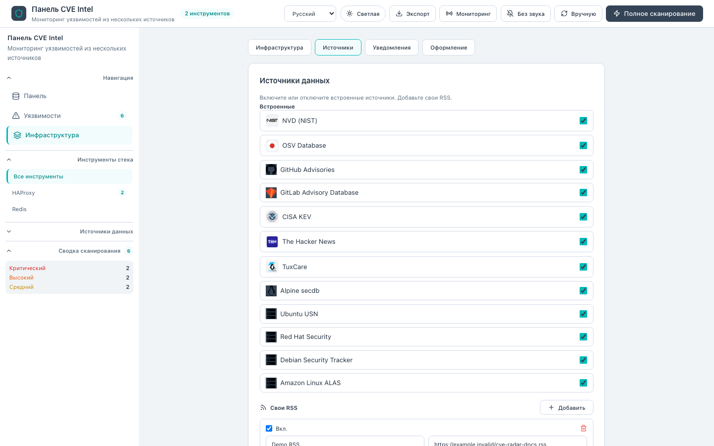Click the Alpine secdb logo icon
This screenshot has width=714, height=446.
[271, 291]
